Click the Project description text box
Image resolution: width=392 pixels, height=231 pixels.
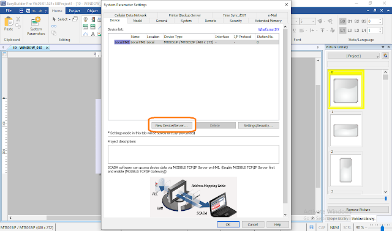194,154
